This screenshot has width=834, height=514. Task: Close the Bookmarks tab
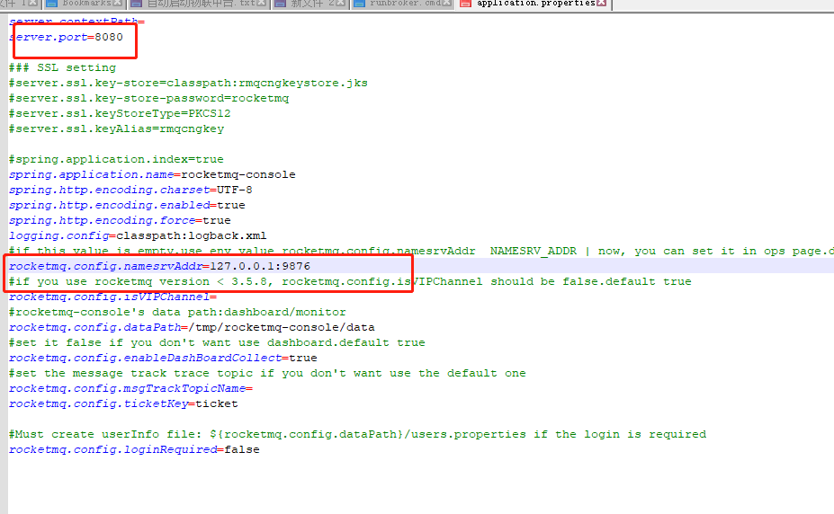tap(117, 4)
